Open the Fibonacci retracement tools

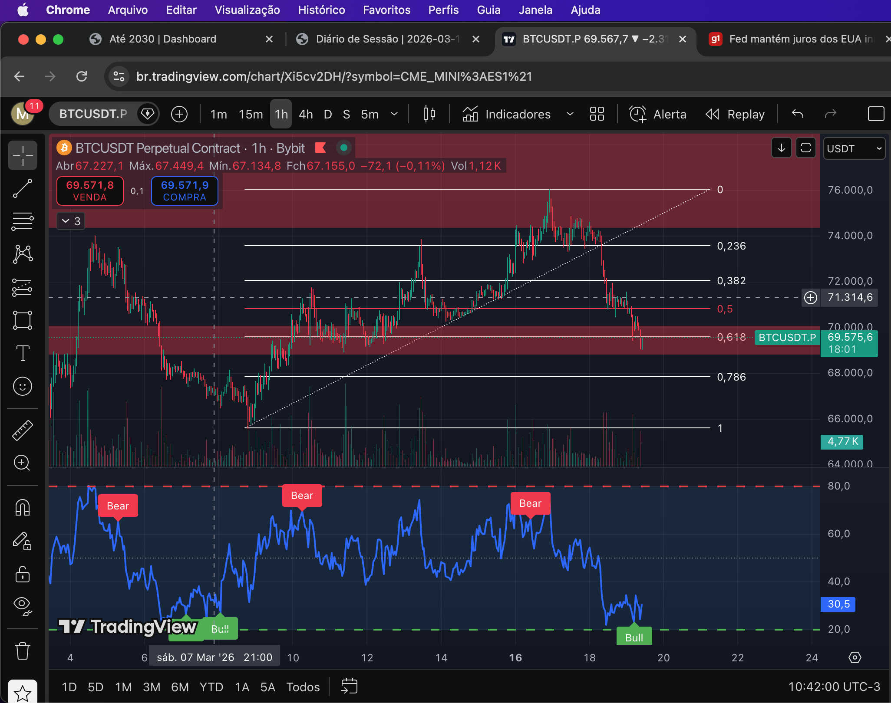point(22,221)
